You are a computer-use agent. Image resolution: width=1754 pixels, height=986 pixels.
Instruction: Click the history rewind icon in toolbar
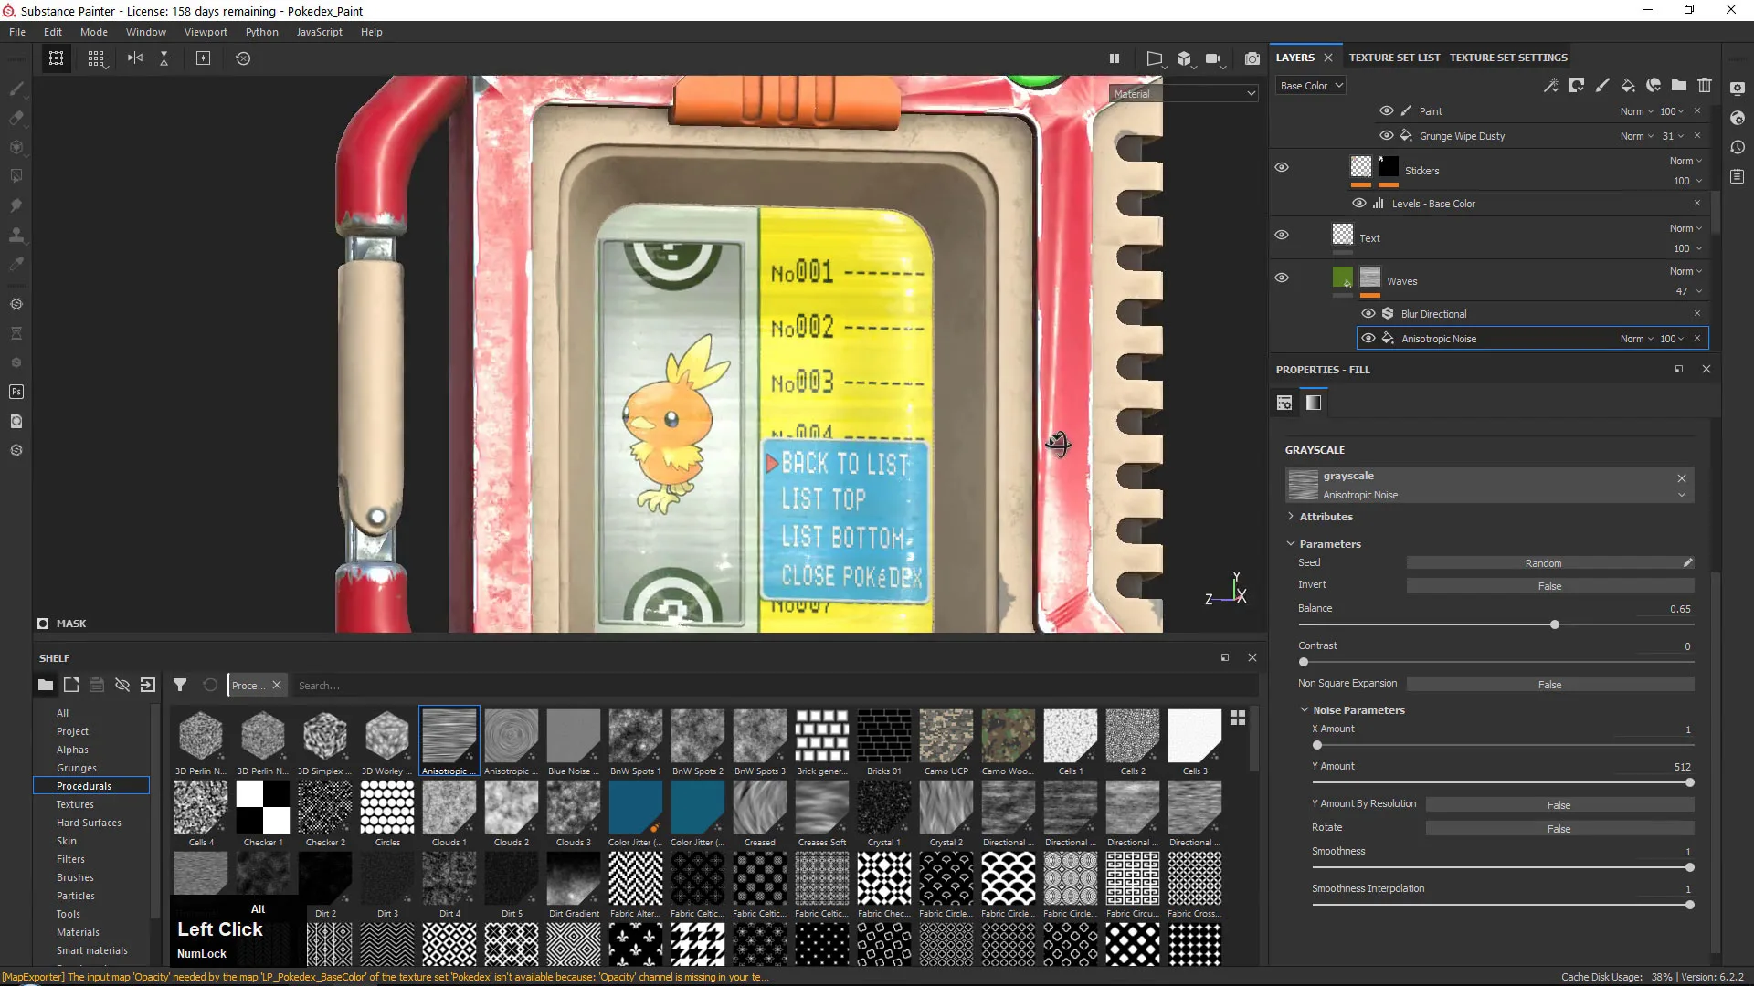243,58
